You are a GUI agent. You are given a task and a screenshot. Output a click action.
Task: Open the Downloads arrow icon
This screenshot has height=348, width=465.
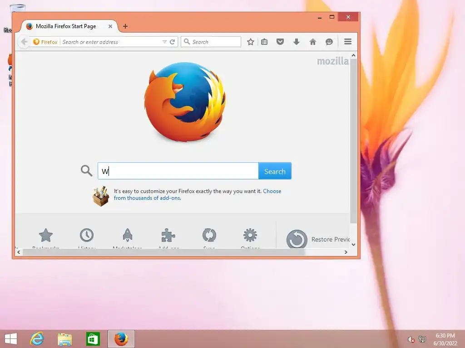[x=296, y=42]
